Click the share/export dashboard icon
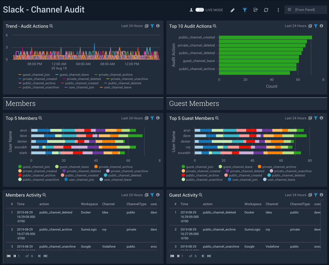 [x=255, y=10]
